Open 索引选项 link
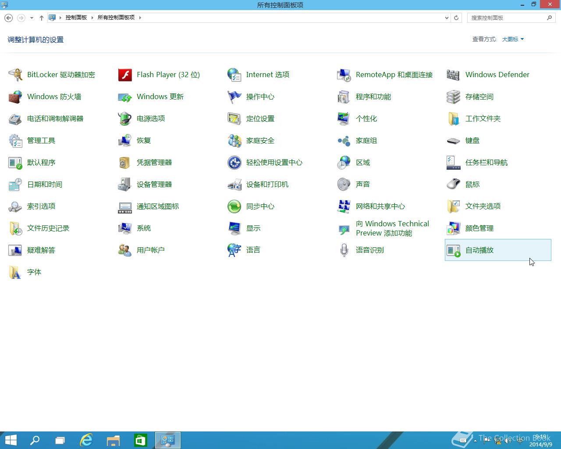Screen dimensions: 561x449 coord(41,206)
